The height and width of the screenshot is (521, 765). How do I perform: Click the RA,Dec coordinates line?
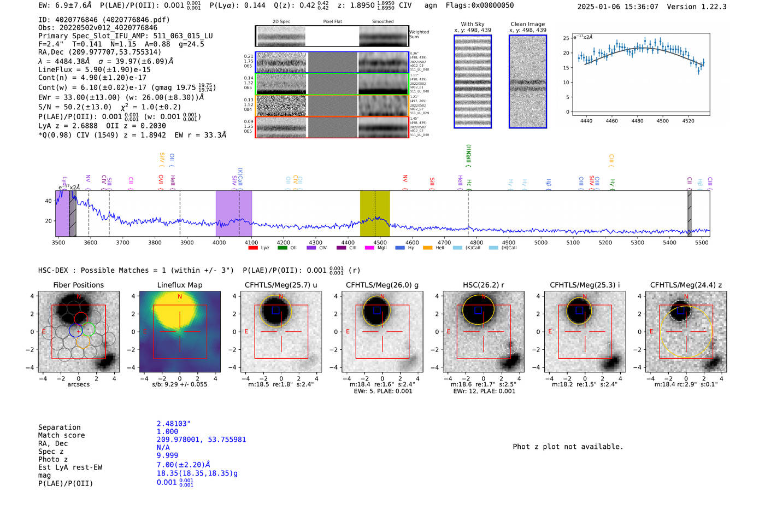(100, 52)
